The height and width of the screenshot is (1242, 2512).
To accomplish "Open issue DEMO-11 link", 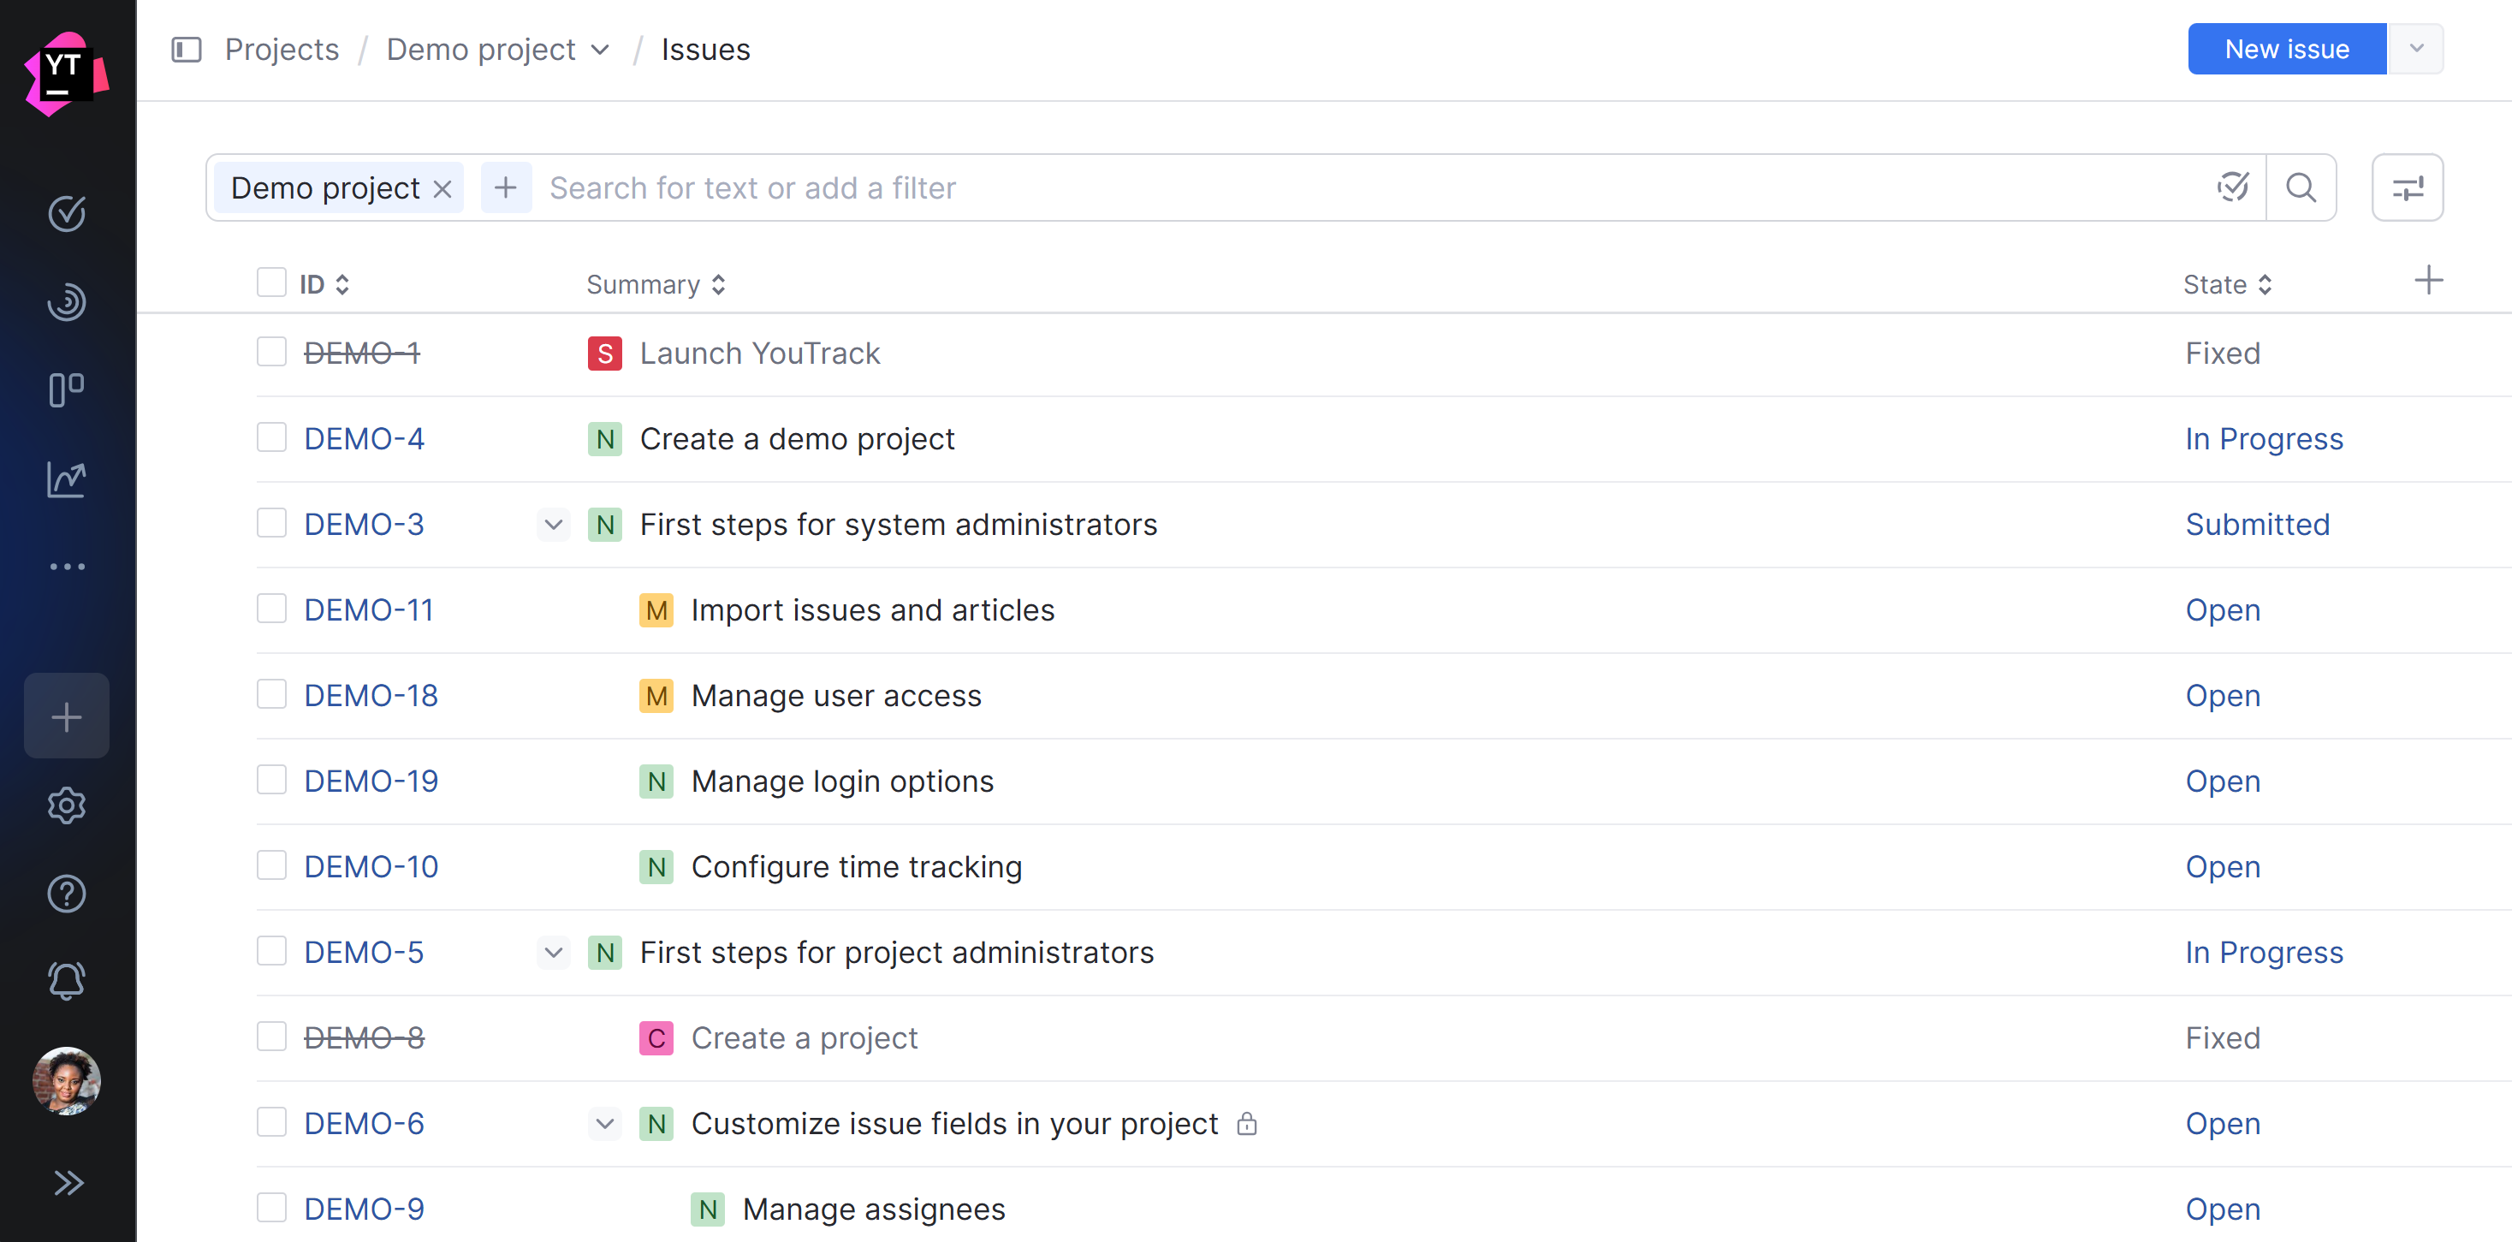I will pyautogui.click(x=370, y=609).
